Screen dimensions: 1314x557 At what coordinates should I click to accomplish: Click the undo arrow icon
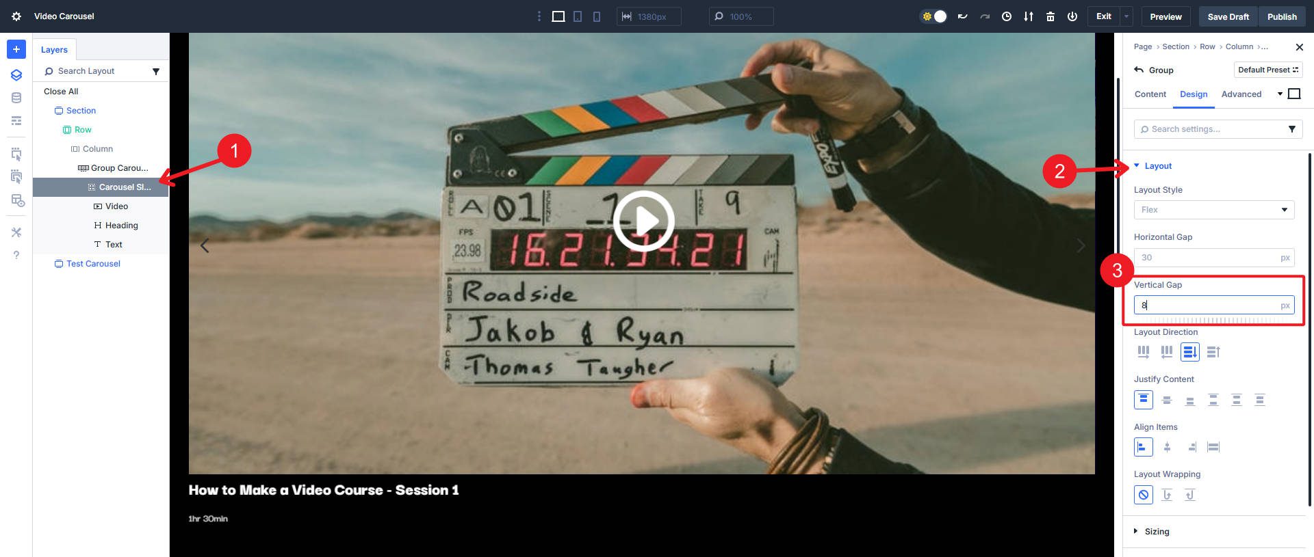pyautogui.click(x=962, y=16)
